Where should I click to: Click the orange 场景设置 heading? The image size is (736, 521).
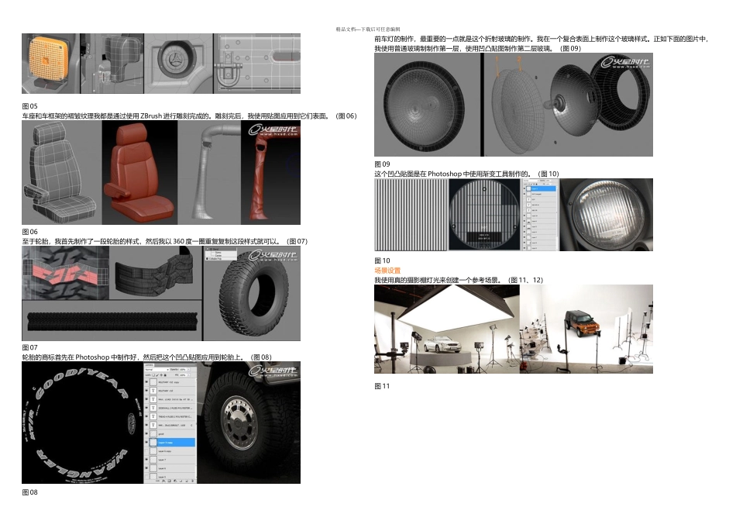tap(387, 271)
